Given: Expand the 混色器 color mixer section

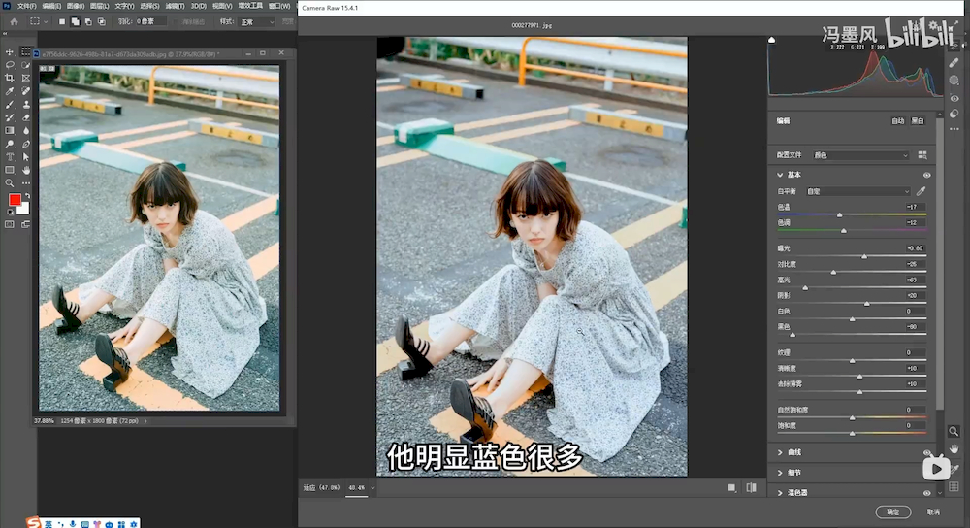Looking at the screenshot, I should tap(780, 493).
